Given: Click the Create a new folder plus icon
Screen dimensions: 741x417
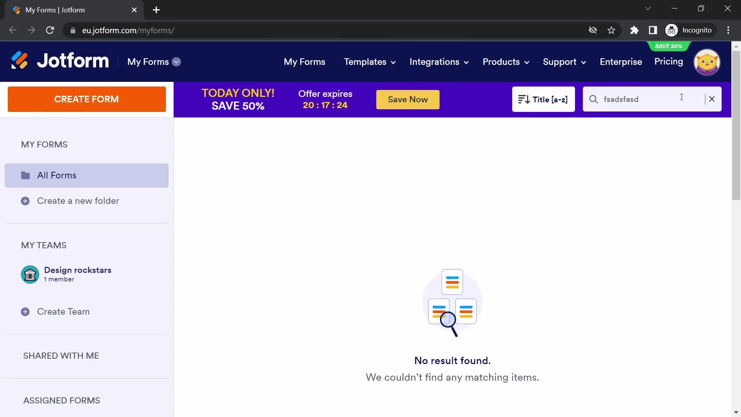Looking at the screenshot, I should (x=25, y=201).
